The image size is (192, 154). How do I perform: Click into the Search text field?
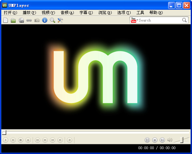(160, 20)
